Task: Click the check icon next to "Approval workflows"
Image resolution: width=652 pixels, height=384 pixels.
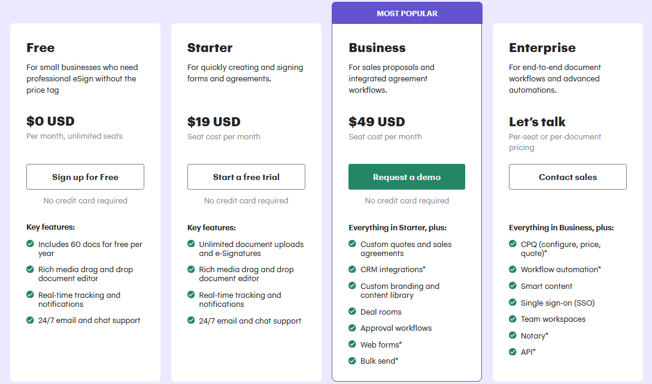Action: coord(351,328)
